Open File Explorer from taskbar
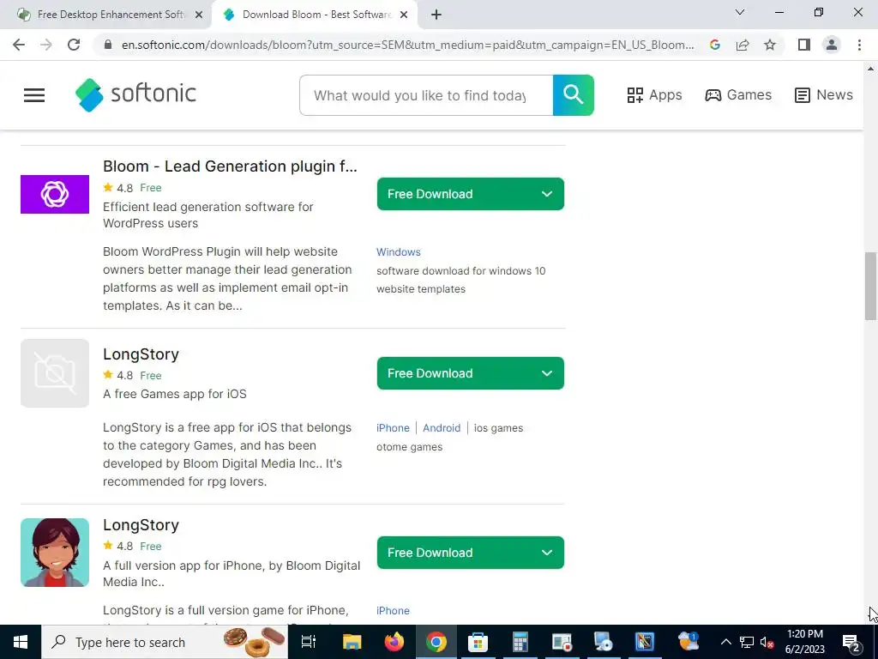This screenshot has height=659, width=878. point(352,642)
